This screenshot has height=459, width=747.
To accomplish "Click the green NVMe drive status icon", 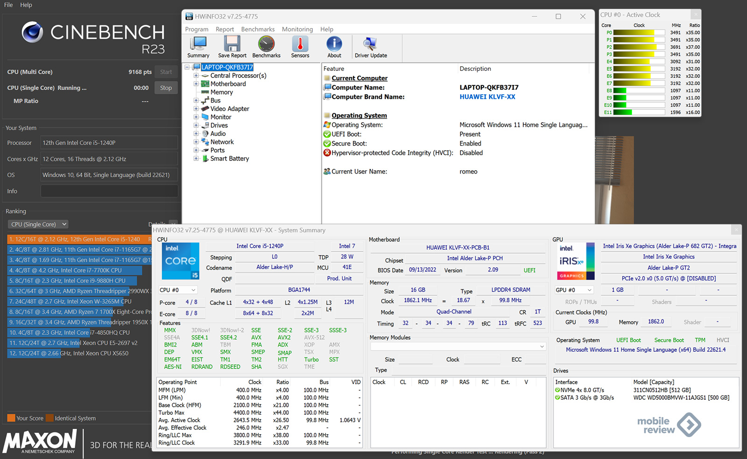I will pos(557,390).
